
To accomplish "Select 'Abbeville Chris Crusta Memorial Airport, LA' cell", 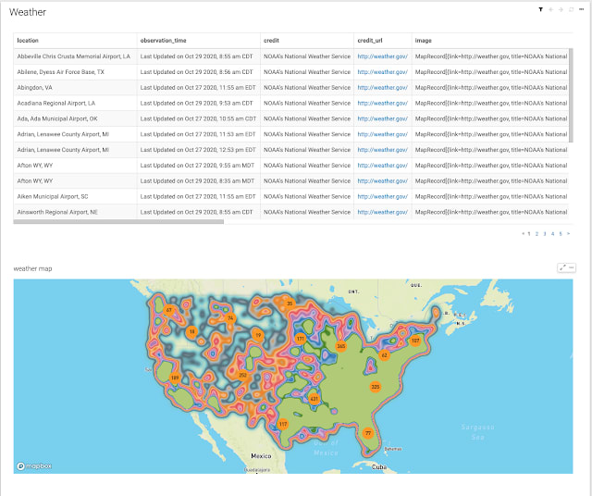I will 74,56.
